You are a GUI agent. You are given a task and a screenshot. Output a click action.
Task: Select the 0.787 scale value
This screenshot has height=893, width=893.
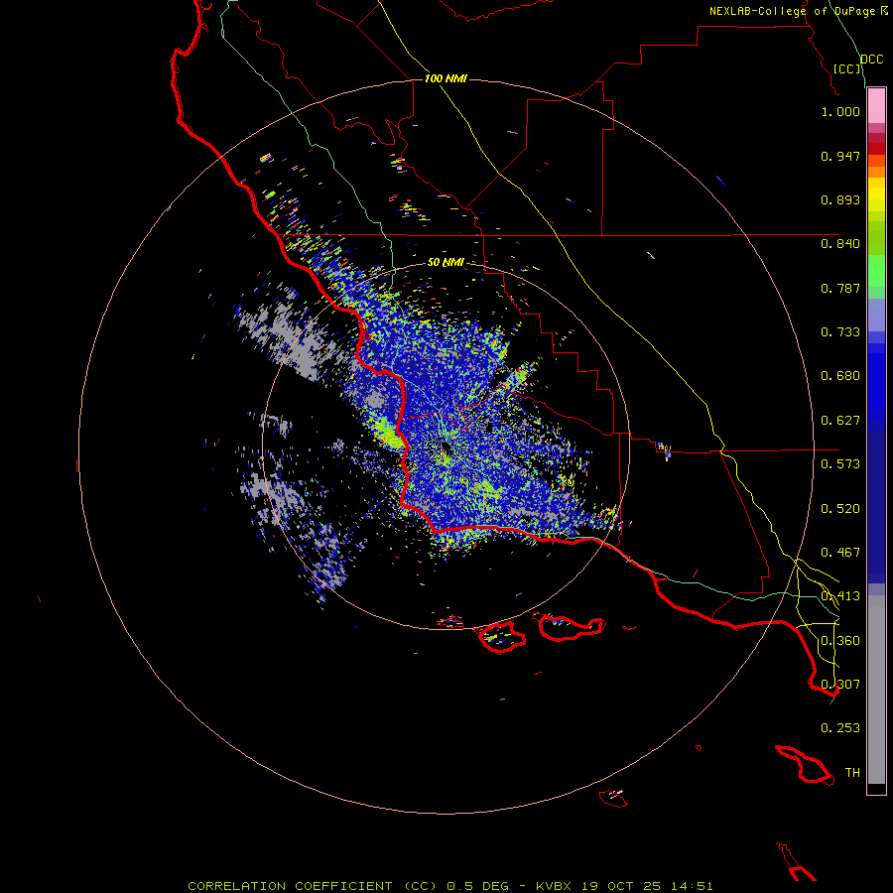click(840, 288)
